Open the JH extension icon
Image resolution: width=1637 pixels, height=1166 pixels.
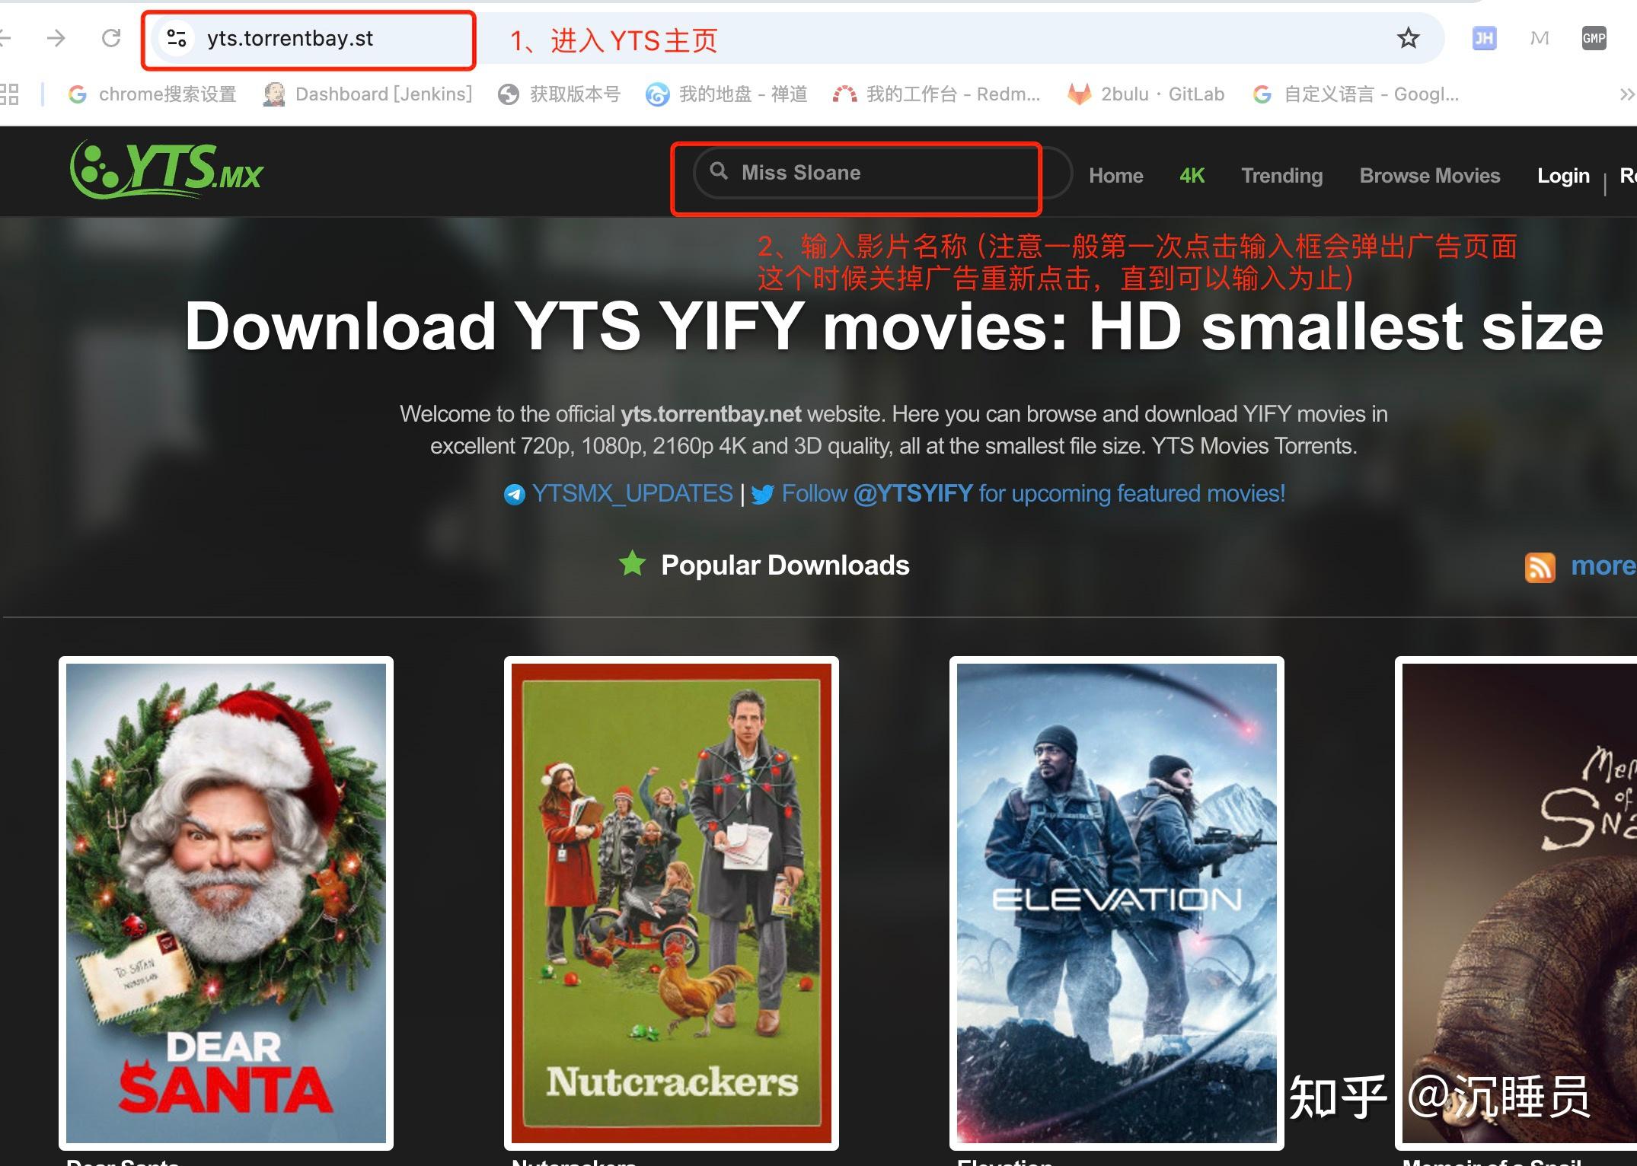(x=1484, y=38)
